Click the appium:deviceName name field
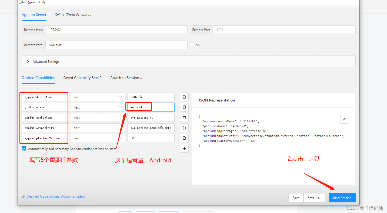 [x=45, y=97]
